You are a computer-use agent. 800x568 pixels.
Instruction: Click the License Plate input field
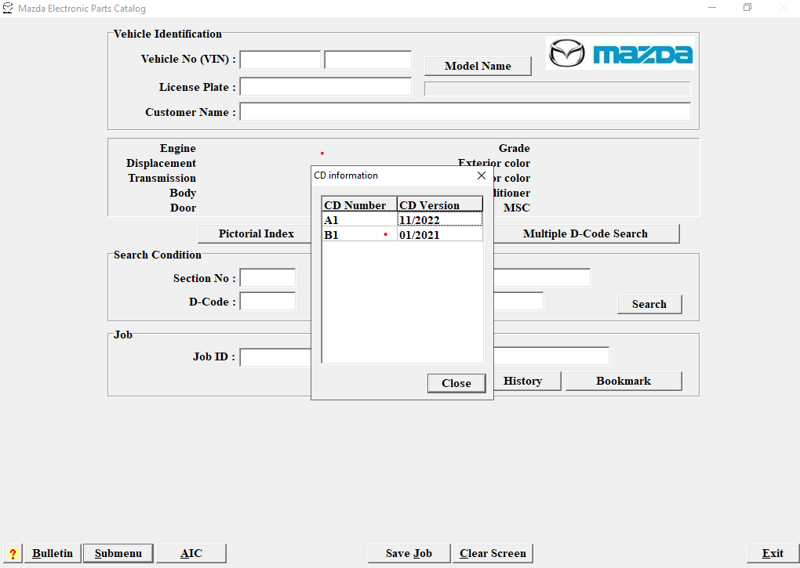point(325,87)
